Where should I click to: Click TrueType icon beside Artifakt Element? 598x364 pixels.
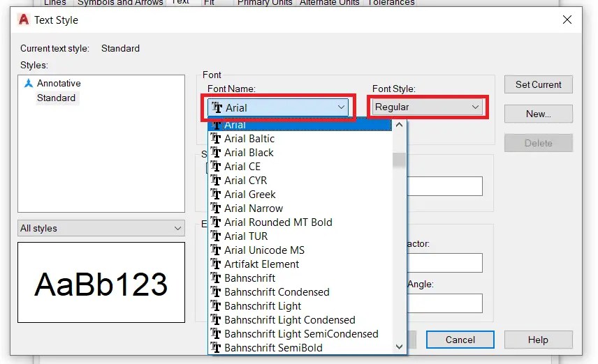[x=216, y=264]
